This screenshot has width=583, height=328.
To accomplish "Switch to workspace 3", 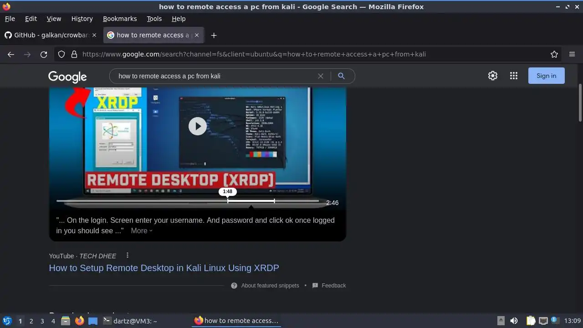I will click(x=42, y=321).
